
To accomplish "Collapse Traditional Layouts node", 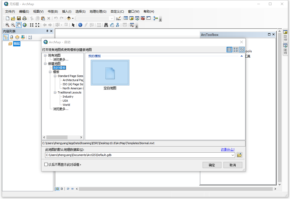I will point(55,93).
